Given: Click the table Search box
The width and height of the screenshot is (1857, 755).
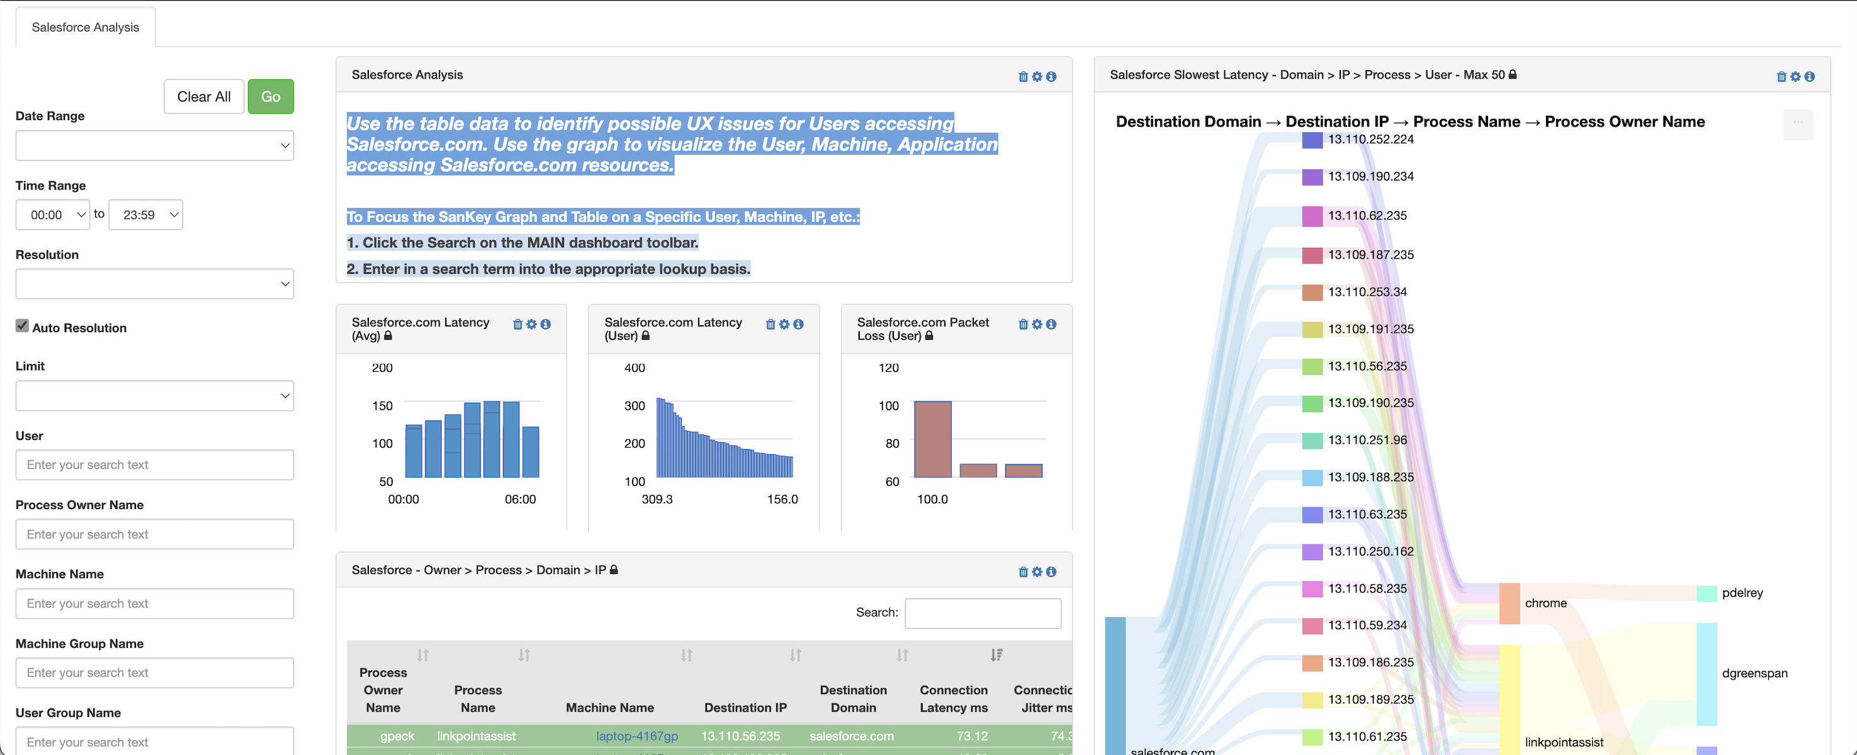Looking at the screenshot, I should 983,613.
